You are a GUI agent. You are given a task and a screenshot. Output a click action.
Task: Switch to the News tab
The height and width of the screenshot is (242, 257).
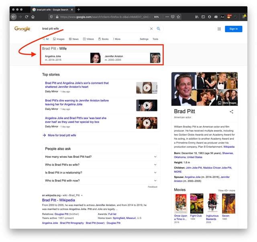pos(73,39)
